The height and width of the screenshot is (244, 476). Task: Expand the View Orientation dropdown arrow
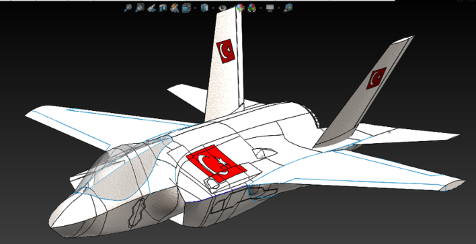click(194, 8)
